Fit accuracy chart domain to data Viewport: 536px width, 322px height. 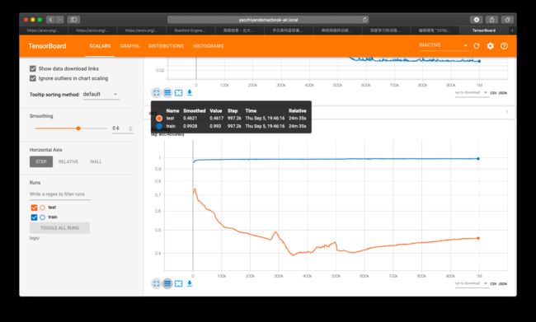tap(178, 283)
